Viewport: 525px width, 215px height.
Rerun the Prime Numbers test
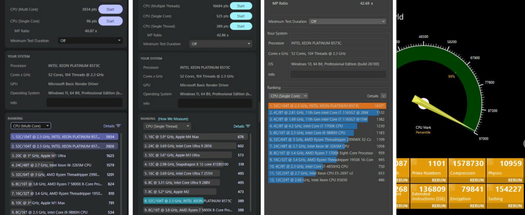click(x=439, y=180)
